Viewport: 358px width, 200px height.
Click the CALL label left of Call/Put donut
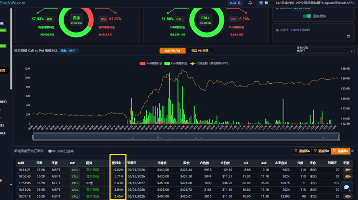(x=179, y=19)
